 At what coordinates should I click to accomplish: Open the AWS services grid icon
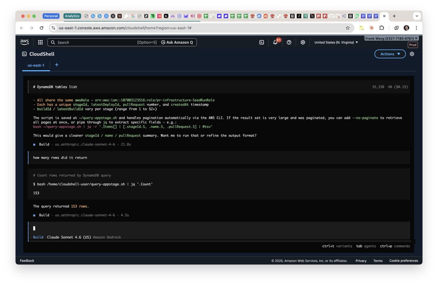(x=40, y=42)
